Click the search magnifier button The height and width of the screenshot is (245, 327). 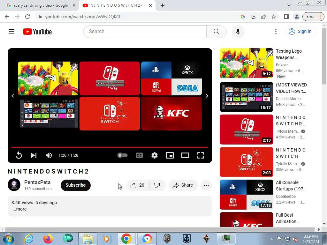click(x=216, y=32)
